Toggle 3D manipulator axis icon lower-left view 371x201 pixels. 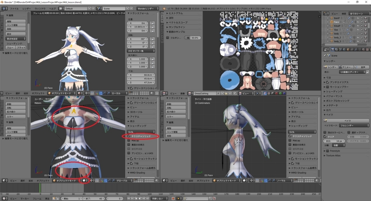click(101, 181)
